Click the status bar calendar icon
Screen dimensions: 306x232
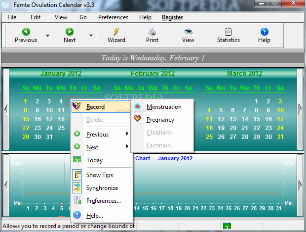pyautogui.click(x=227, y=226)
